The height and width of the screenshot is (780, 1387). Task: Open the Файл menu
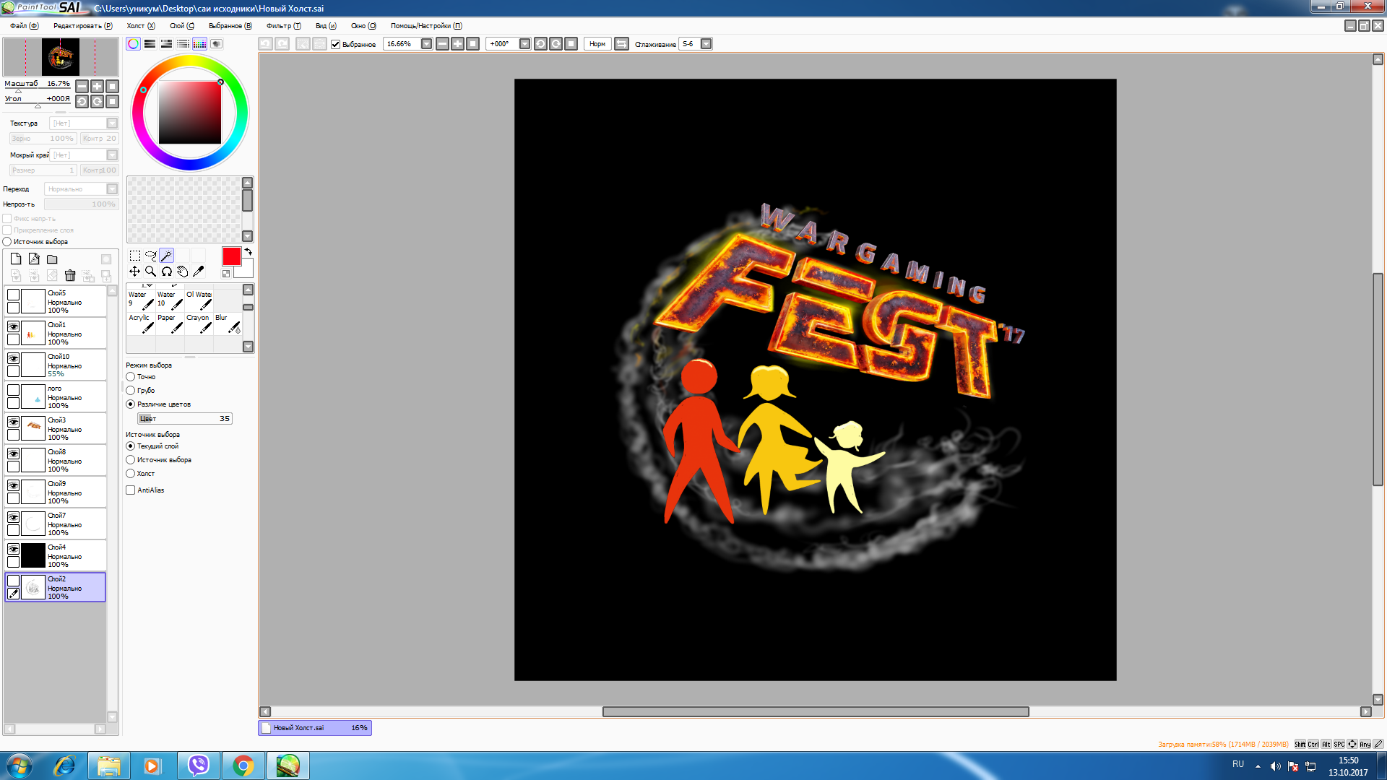coord(24,26)
